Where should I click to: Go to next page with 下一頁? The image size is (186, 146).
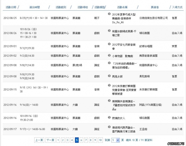pyautogui.click(x=50, y=140)
